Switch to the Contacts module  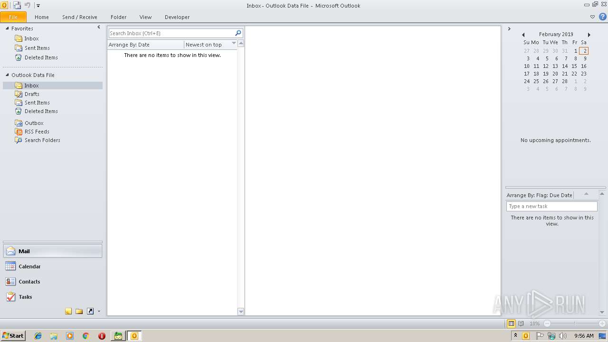53,282
